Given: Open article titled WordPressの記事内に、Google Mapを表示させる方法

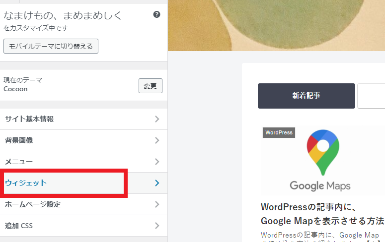Looking at the screenshot, I should point(322,214).
